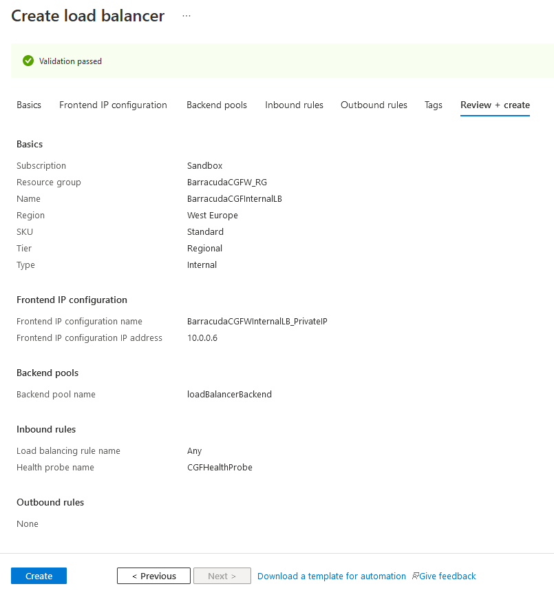Click the greyed-out Next button
The height and width of the screenshot is (593, 554).
(x=222, y=576)
